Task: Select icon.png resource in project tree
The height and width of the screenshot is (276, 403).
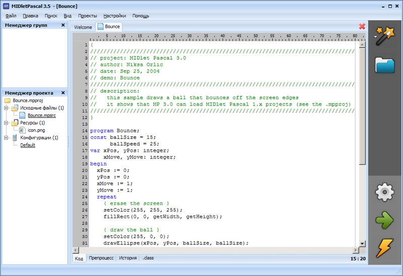Action: click(36, 130)
